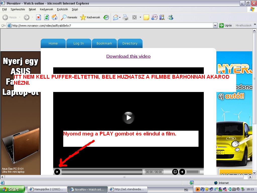
Task: Expand the Mail icon dropdown arrow
Action: pyautogui.click(x=120, y=17)
